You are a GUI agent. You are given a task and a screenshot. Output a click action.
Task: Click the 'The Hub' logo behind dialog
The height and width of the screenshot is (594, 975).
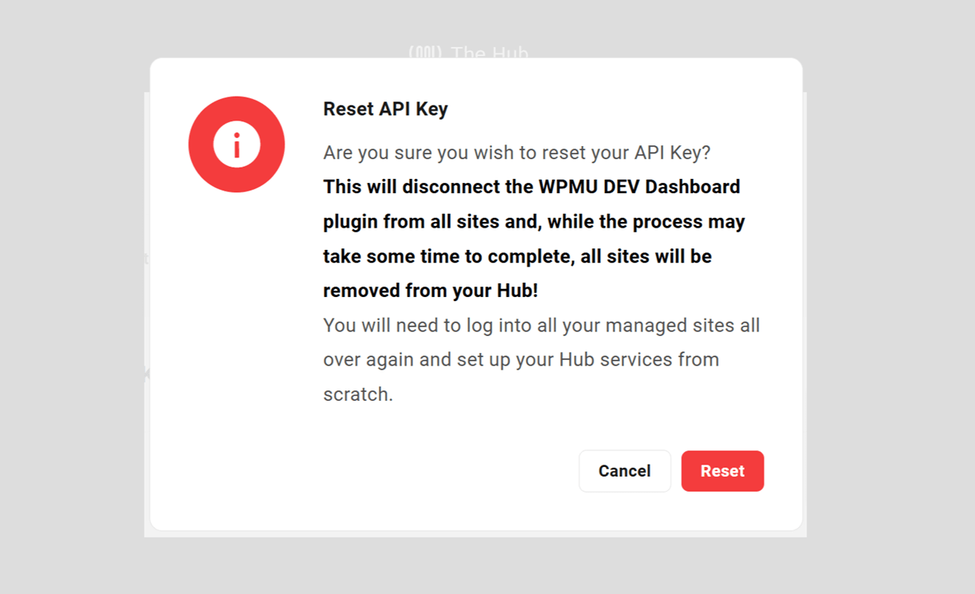(x=468, y=53)
